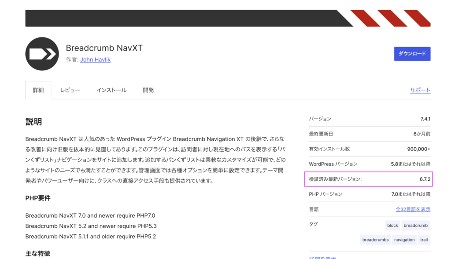Screen dimensions: 451x259
Task: Click the Breadcrumb NavXT plugin logo icon
Action: pos(42,54)
